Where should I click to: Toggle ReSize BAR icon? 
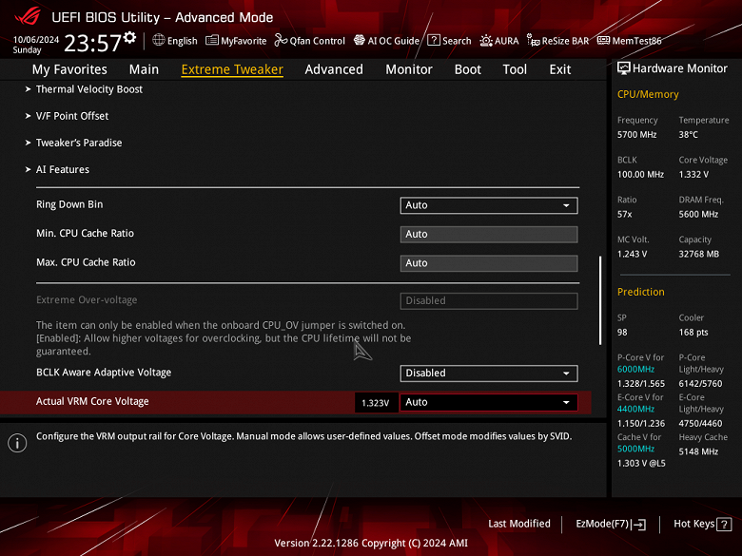[534, 41]
